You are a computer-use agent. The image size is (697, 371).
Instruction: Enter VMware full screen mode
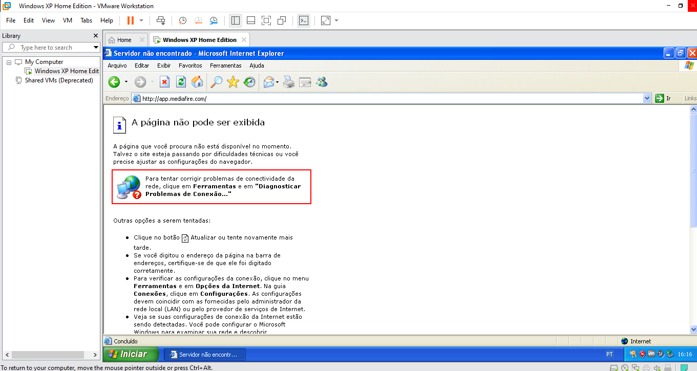point(266,20)
